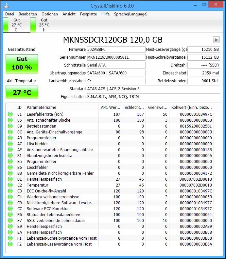Viewport: 226px width, 259px height.
Task: Click status dot for Gemeldete nicht korrigierbare Fehler
Action: (x=10, y=173)
